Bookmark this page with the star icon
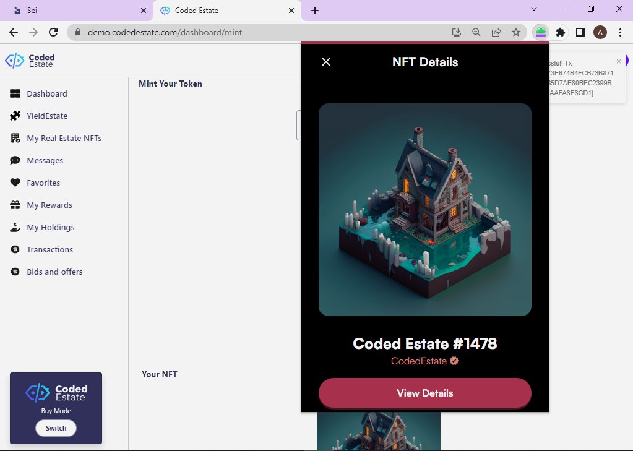The height and width of the screenshot is (451, 633). point(516,32)
